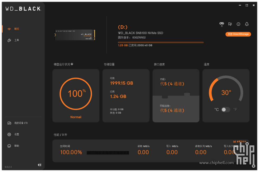Screen dimensions: 259x172
Task: Open the 帮助 help page
Action: 13,146
